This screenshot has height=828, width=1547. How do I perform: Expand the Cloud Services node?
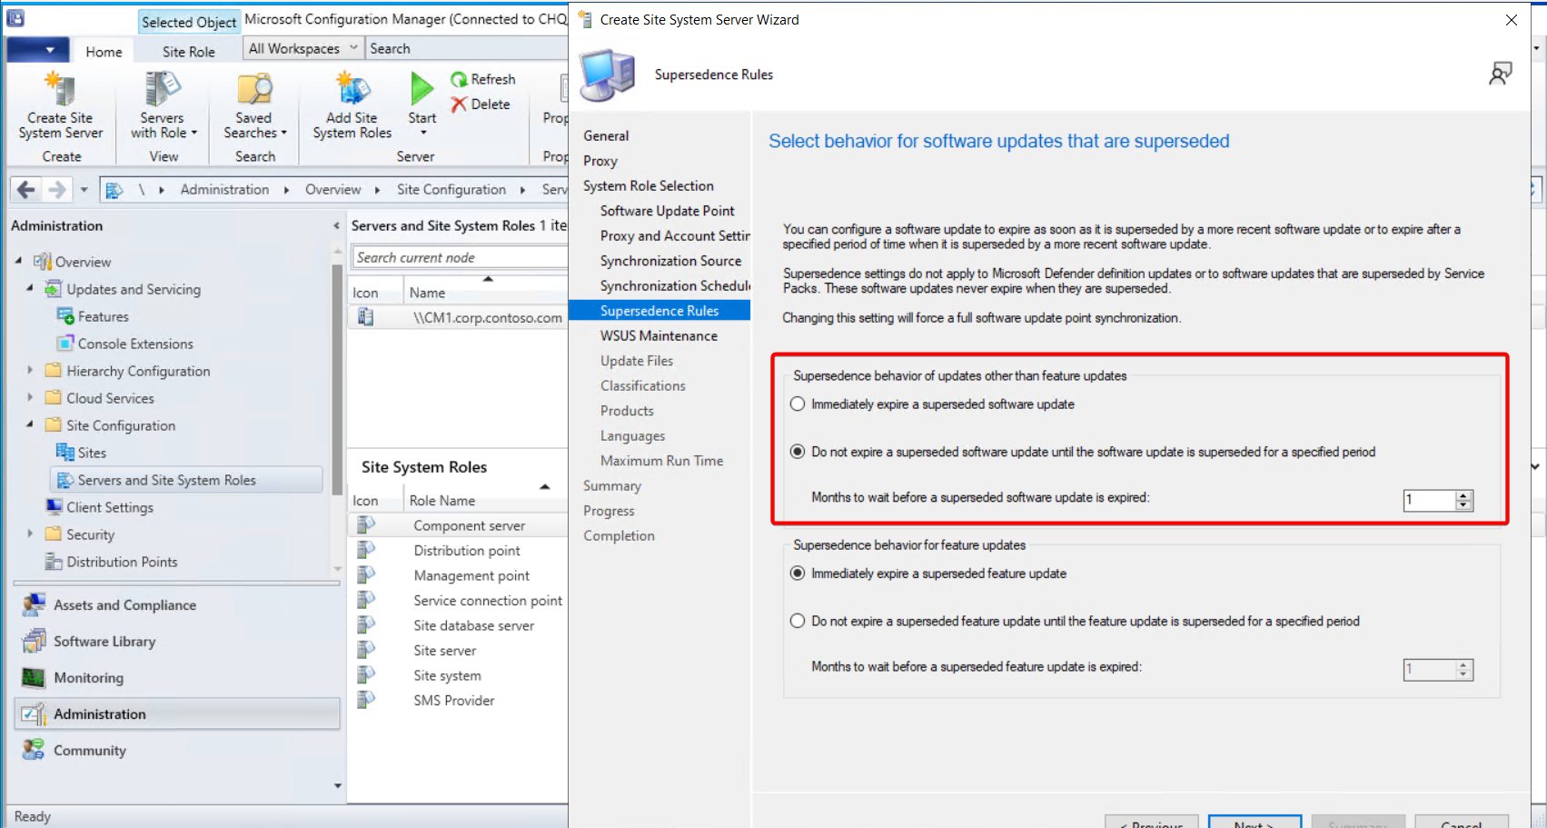click(x=30, y=398)
